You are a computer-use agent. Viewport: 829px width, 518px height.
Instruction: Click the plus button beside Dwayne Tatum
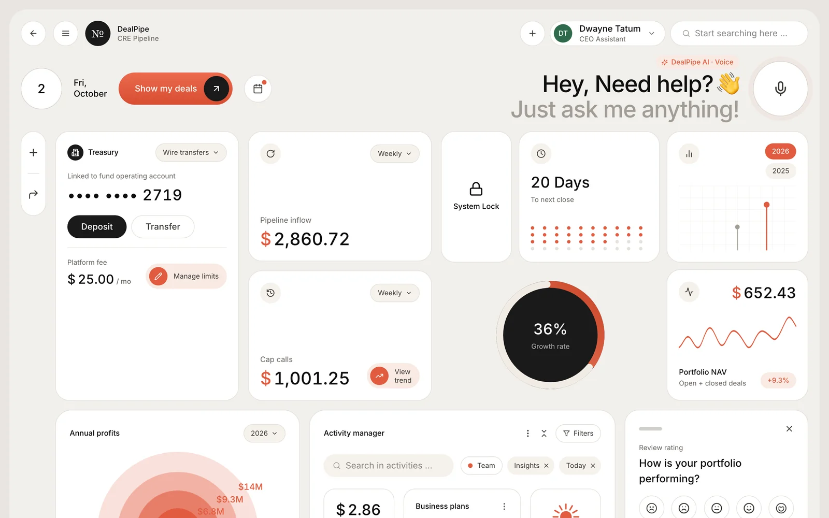[532, 34]
